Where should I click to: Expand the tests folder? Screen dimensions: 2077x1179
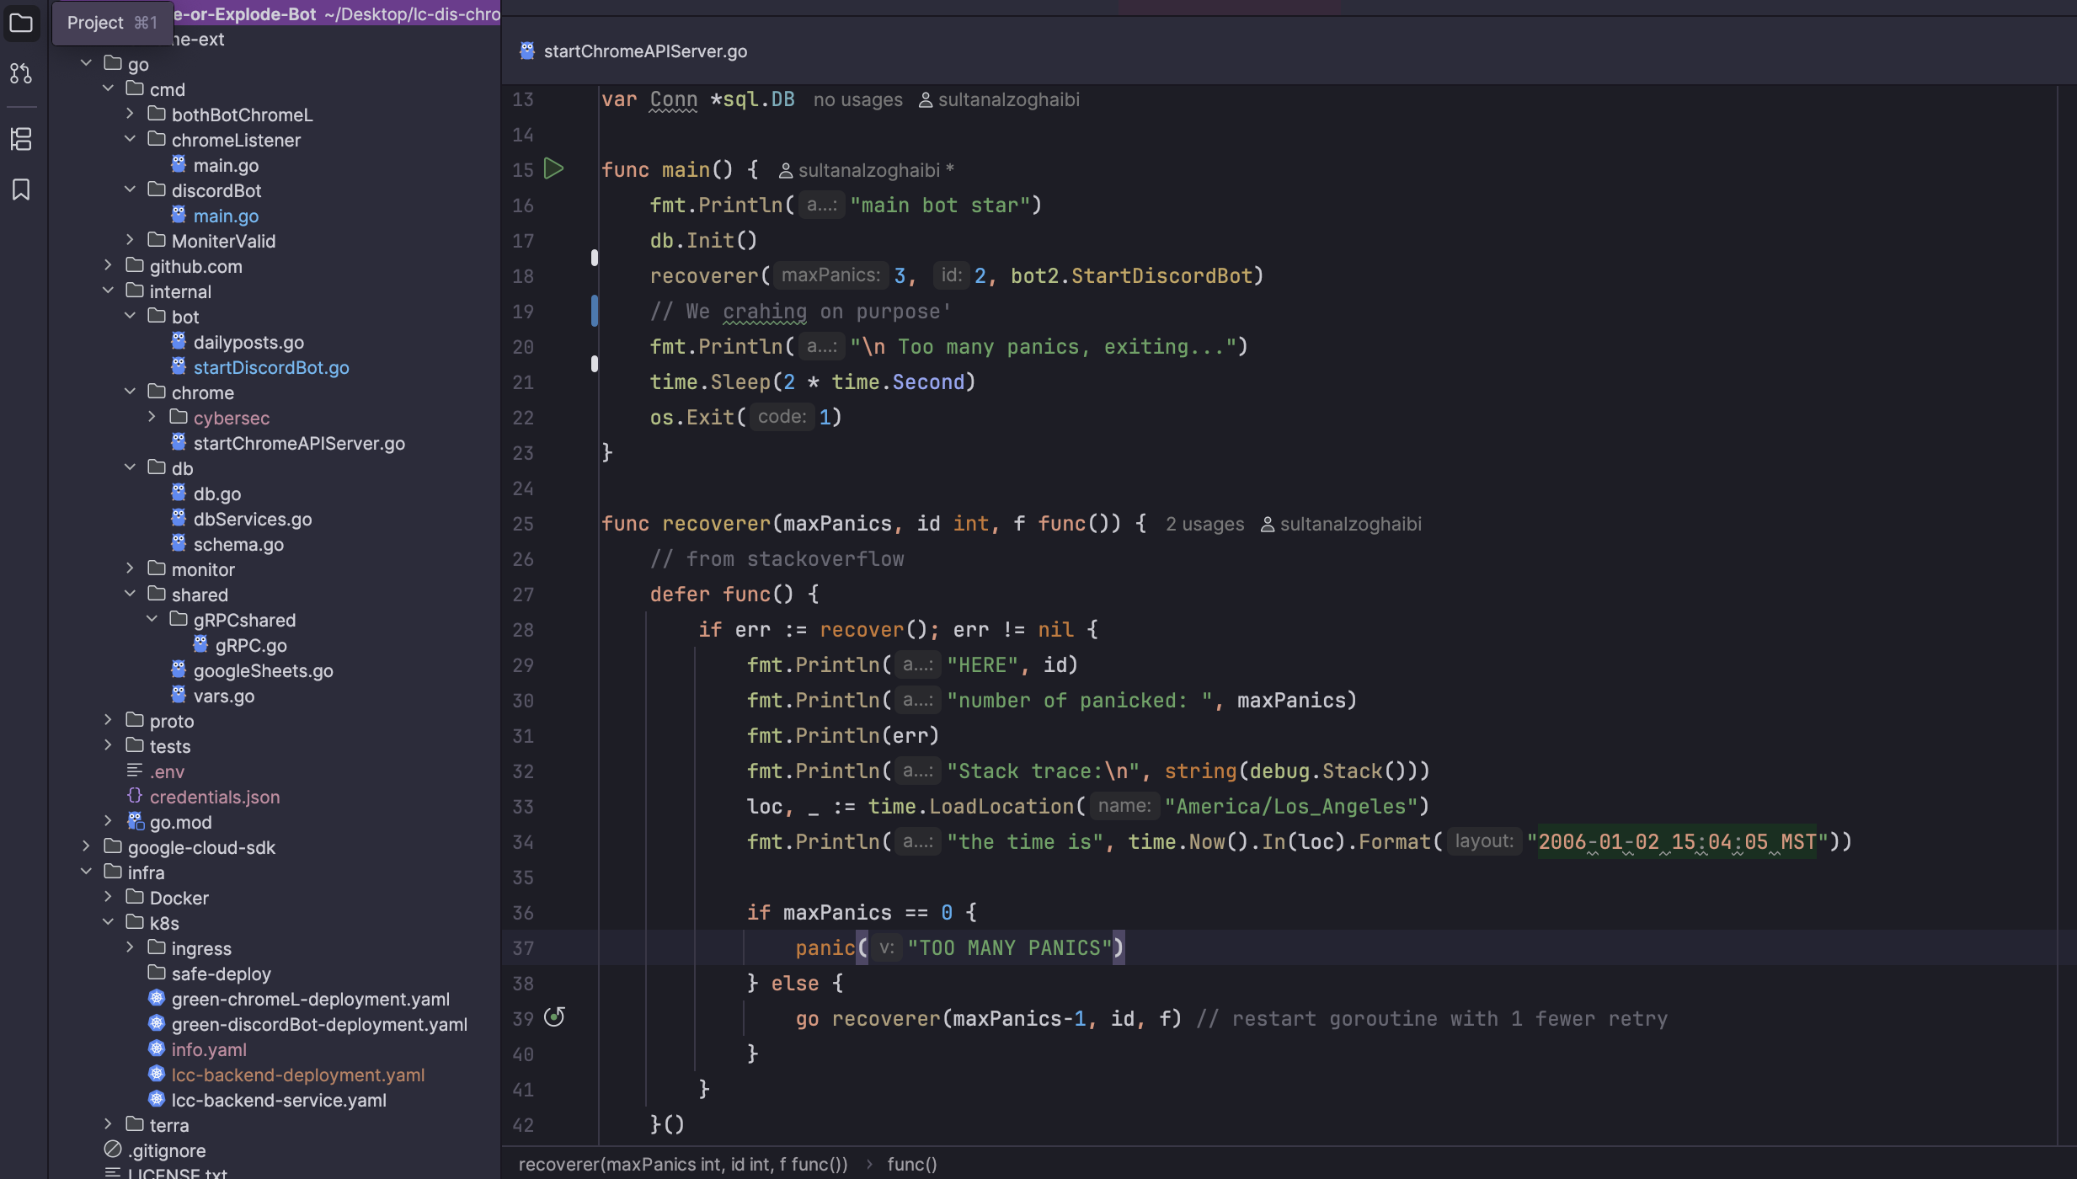[108, 745]
